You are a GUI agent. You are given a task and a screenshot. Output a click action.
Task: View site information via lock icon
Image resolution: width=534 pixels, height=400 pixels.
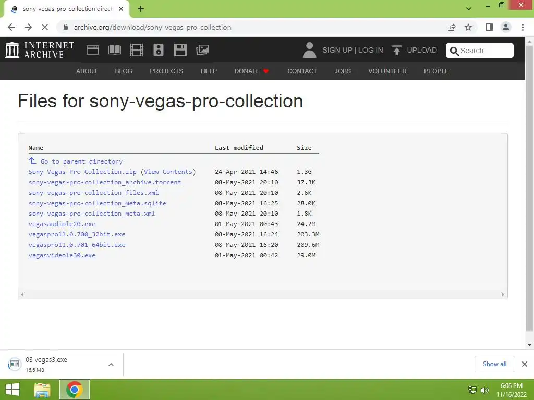[x=66, y=27]
